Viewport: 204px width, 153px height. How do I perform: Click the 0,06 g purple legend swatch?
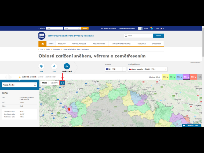coord(186,77)
